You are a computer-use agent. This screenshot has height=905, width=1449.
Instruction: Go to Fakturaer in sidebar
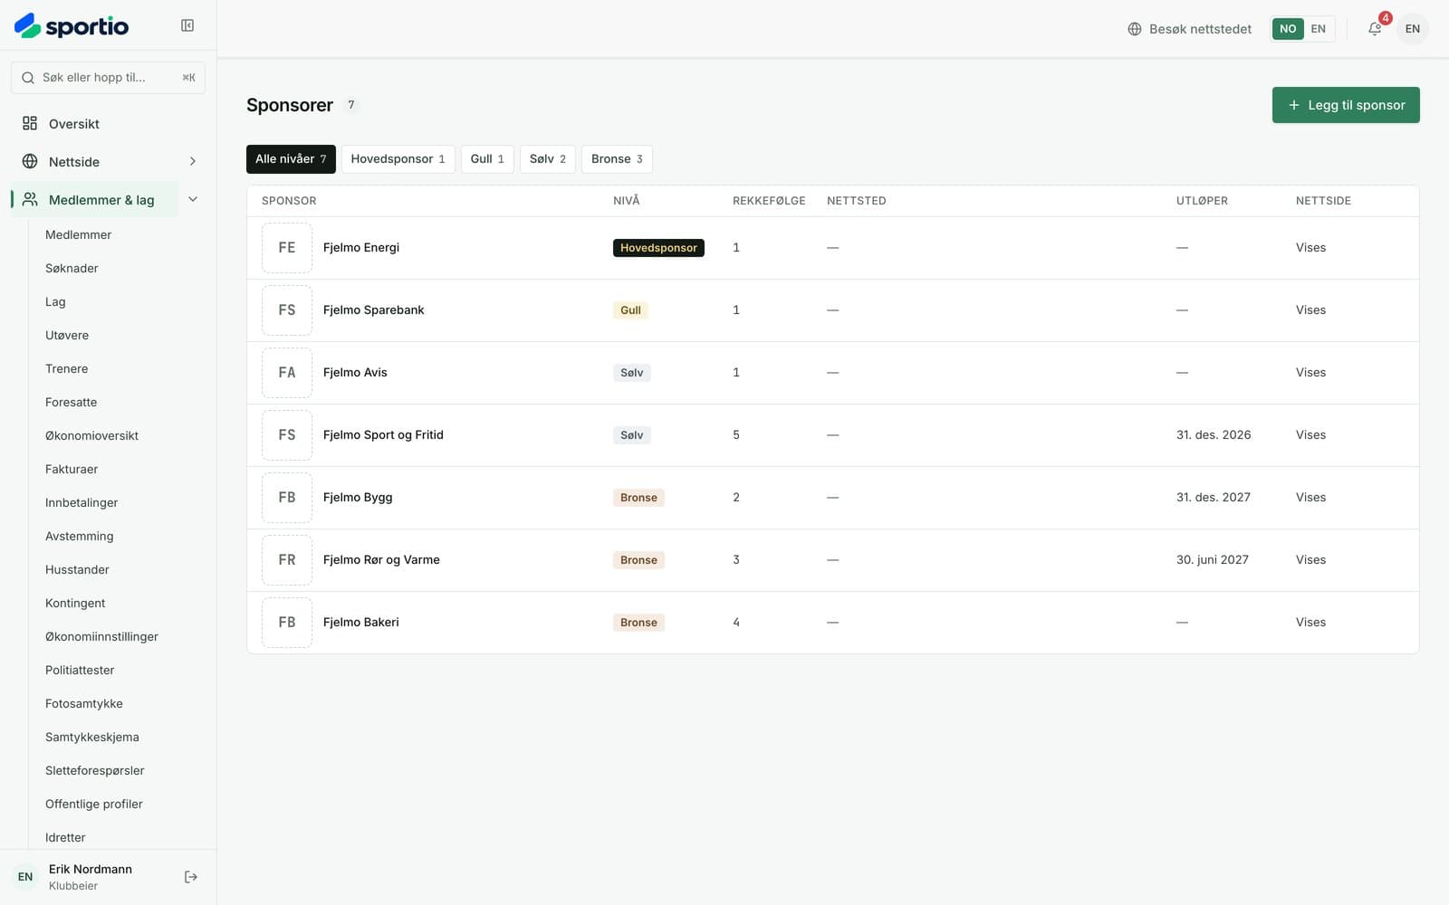tap(72, 470)
